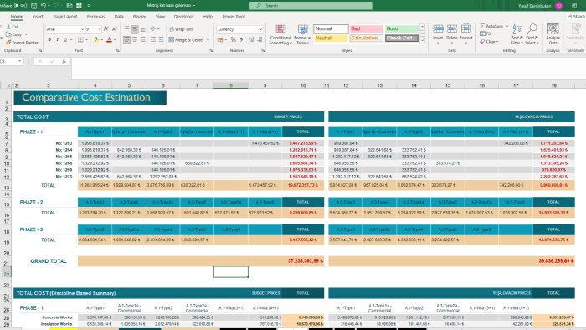Click the Borders icon

click(80, 39)
